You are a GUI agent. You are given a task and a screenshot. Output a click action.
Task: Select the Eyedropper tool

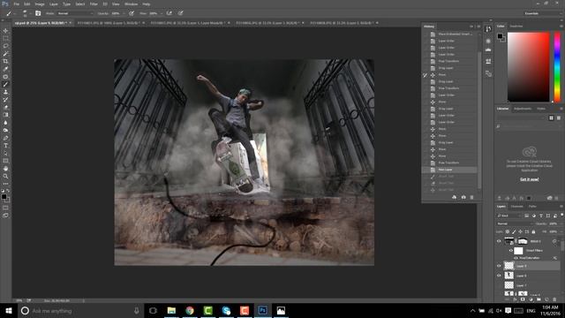[5, 69]
